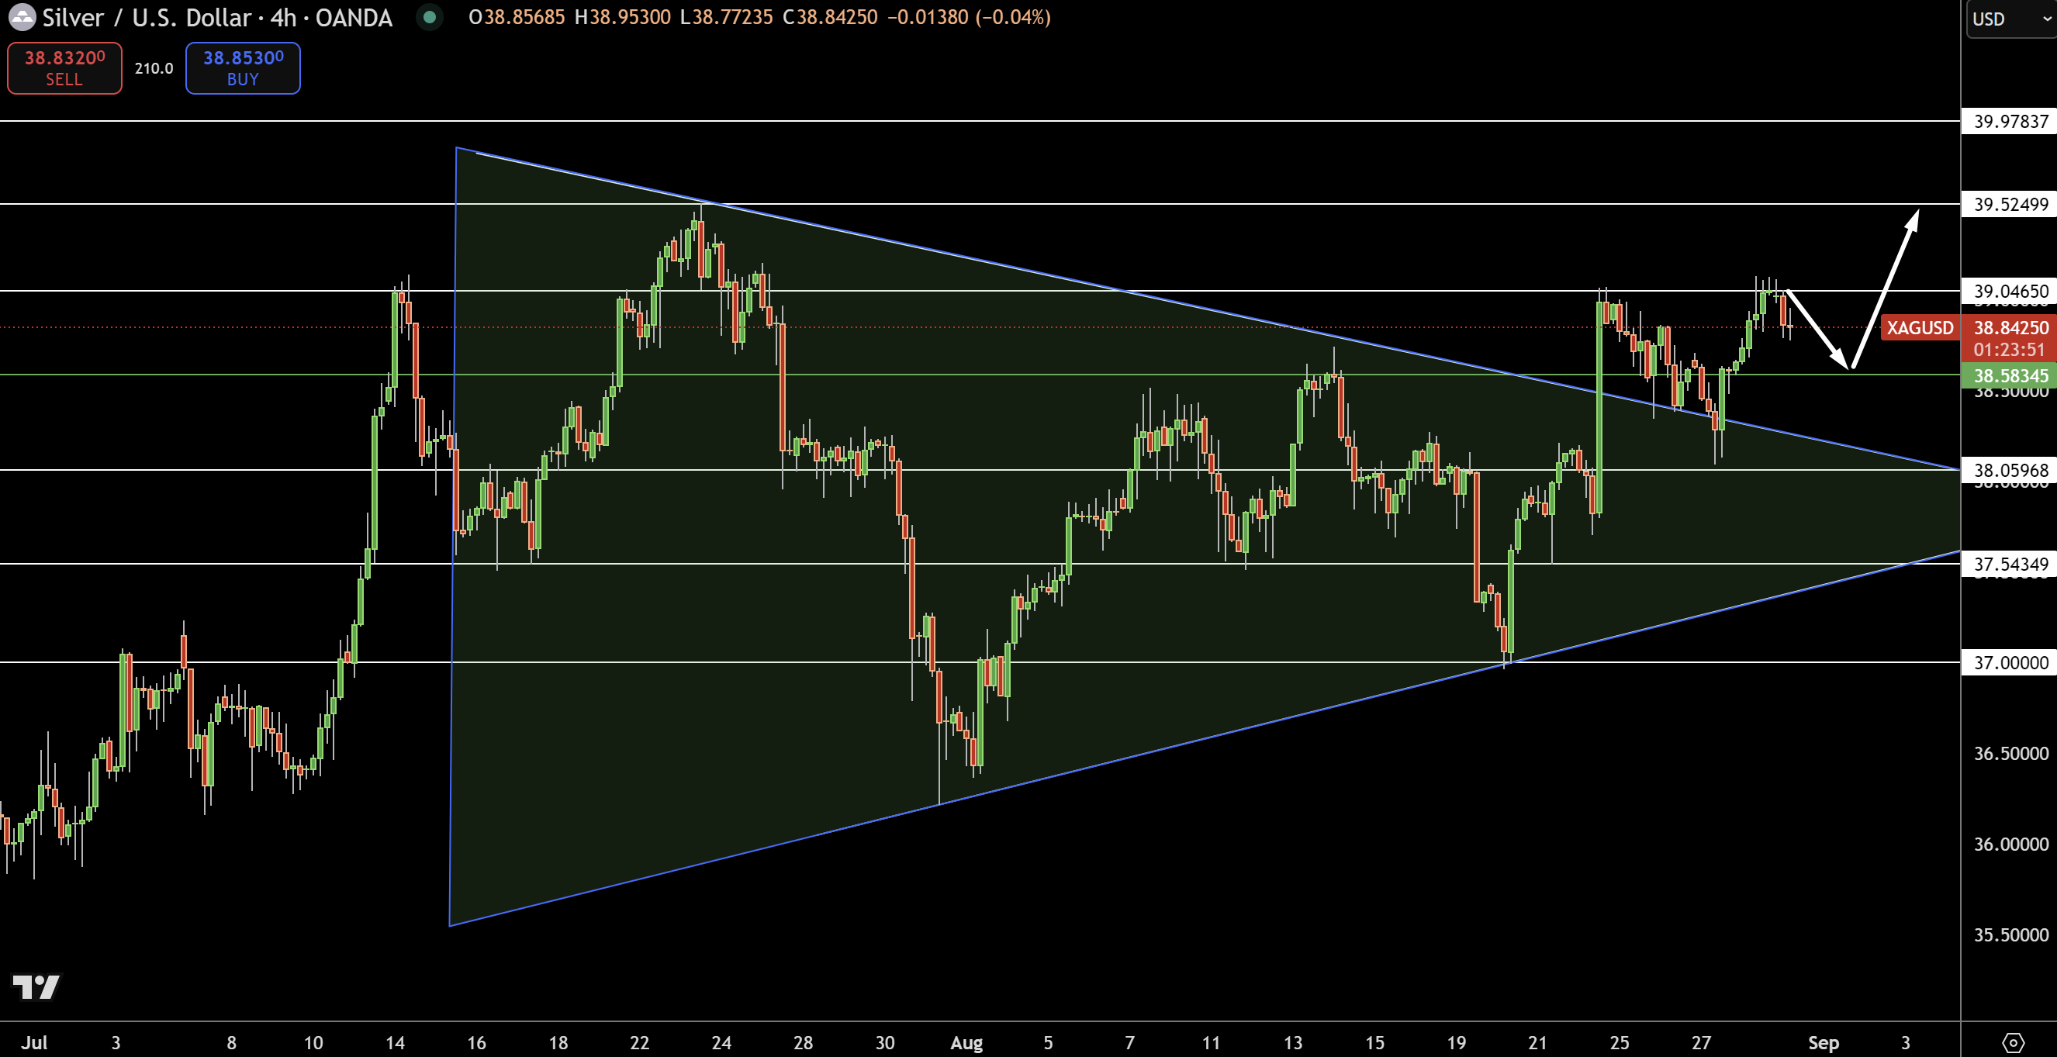Click the 36.50000 price scale value

point(2010,754)
